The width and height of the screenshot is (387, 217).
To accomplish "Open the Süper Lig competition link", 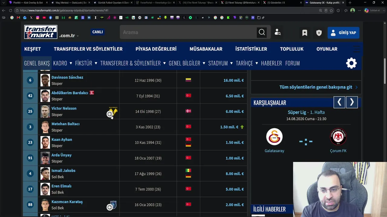I will pos(297,112).
